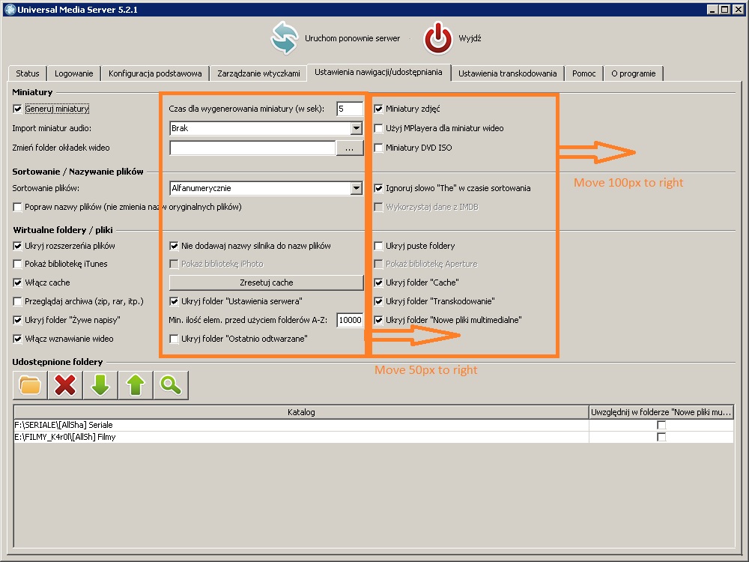Screen dimensions: 749x562
Task: Click the red power quit icon
Action: point(437,37)
